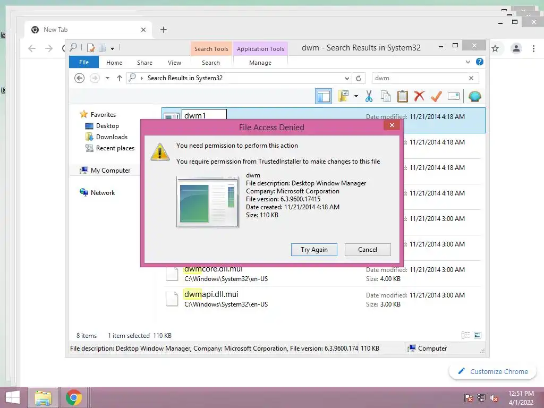The image size is (544, 408).
Task: Close the File Access Denied dialog
Action: pyautogui.click(x=392, y=125)
